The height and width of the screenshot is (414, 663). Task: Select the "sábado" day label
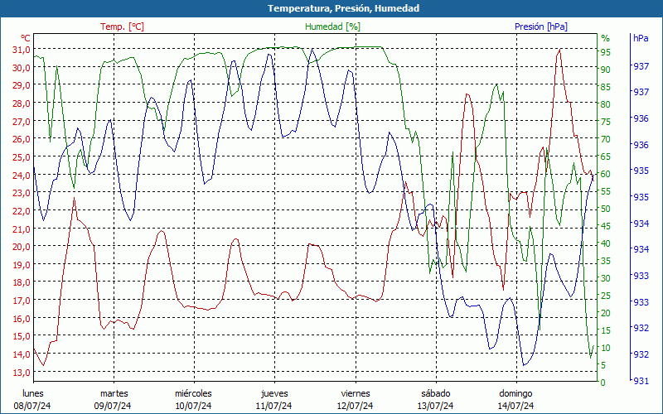(436, 393)
